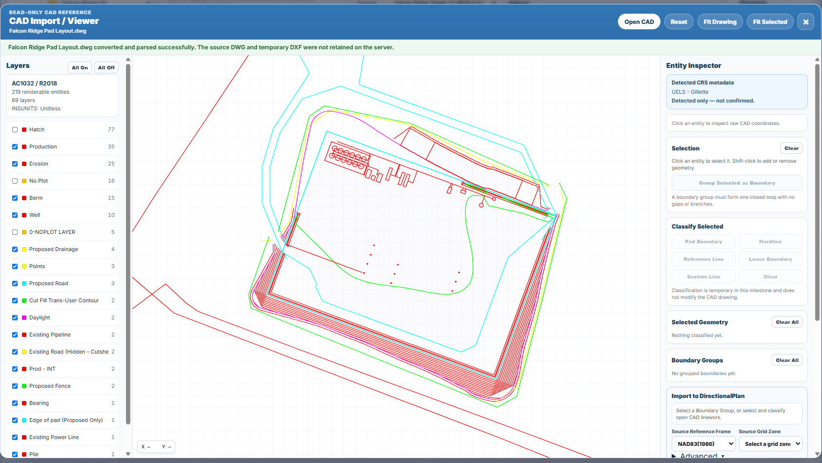Click Fit Selected button

coord(770,22)
